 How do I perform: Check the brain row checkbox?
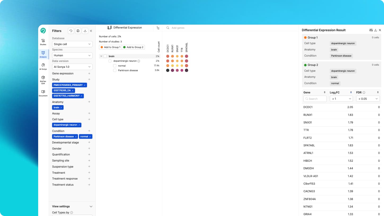[x=105, y=56]
